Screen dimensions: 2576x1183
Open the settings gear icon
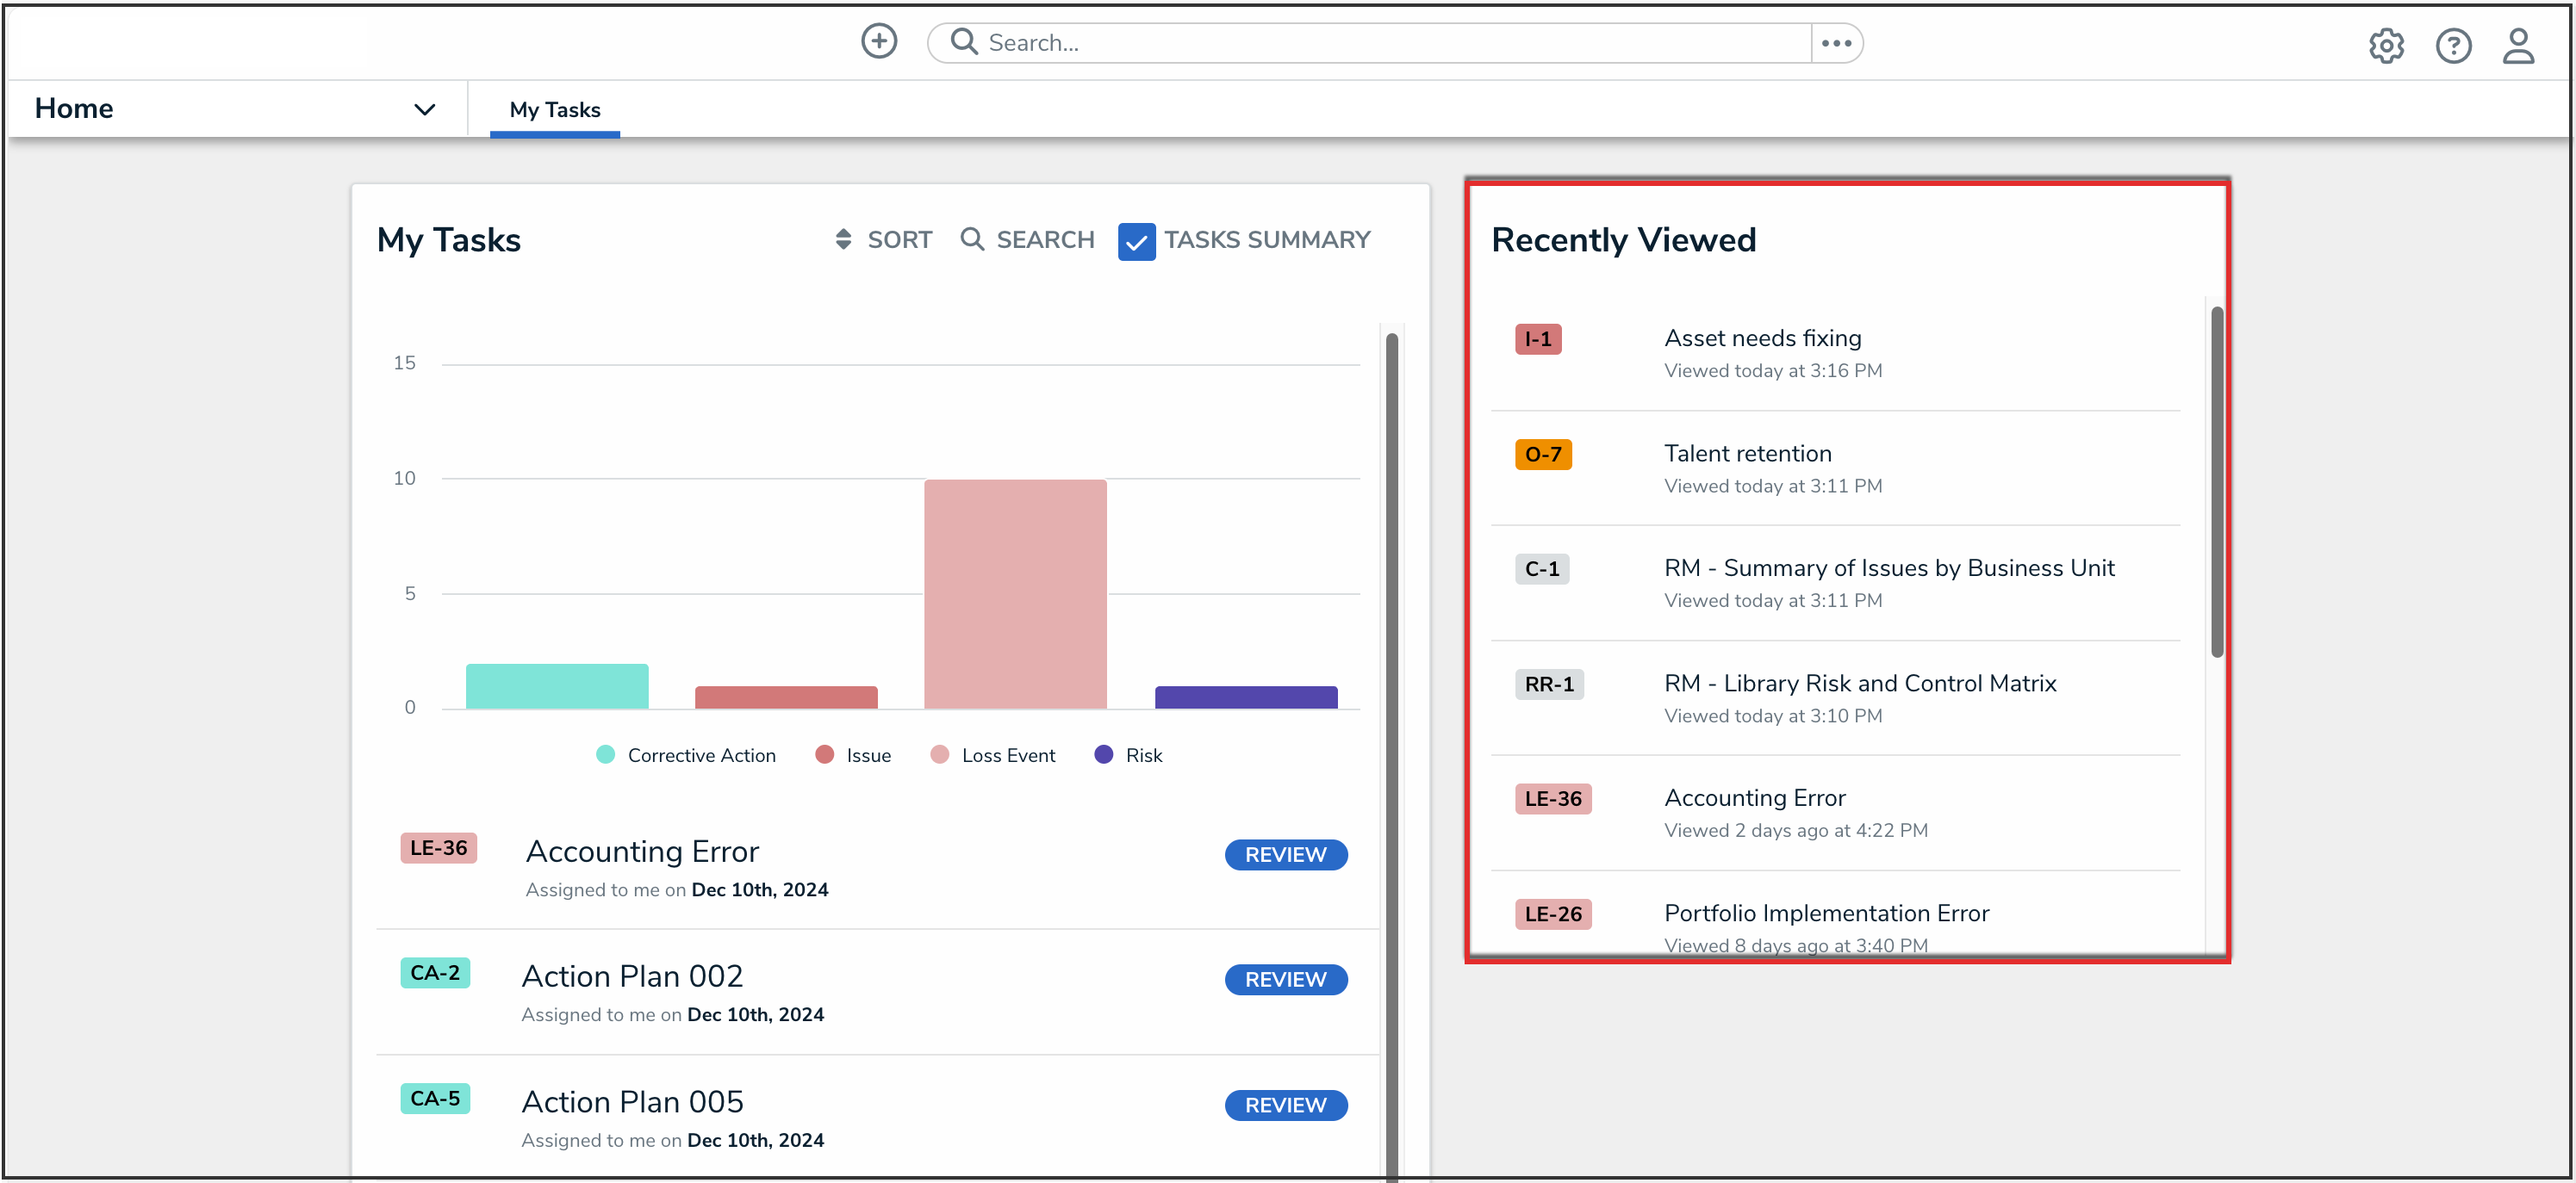pyautogui.click(x=2386, y=45)
